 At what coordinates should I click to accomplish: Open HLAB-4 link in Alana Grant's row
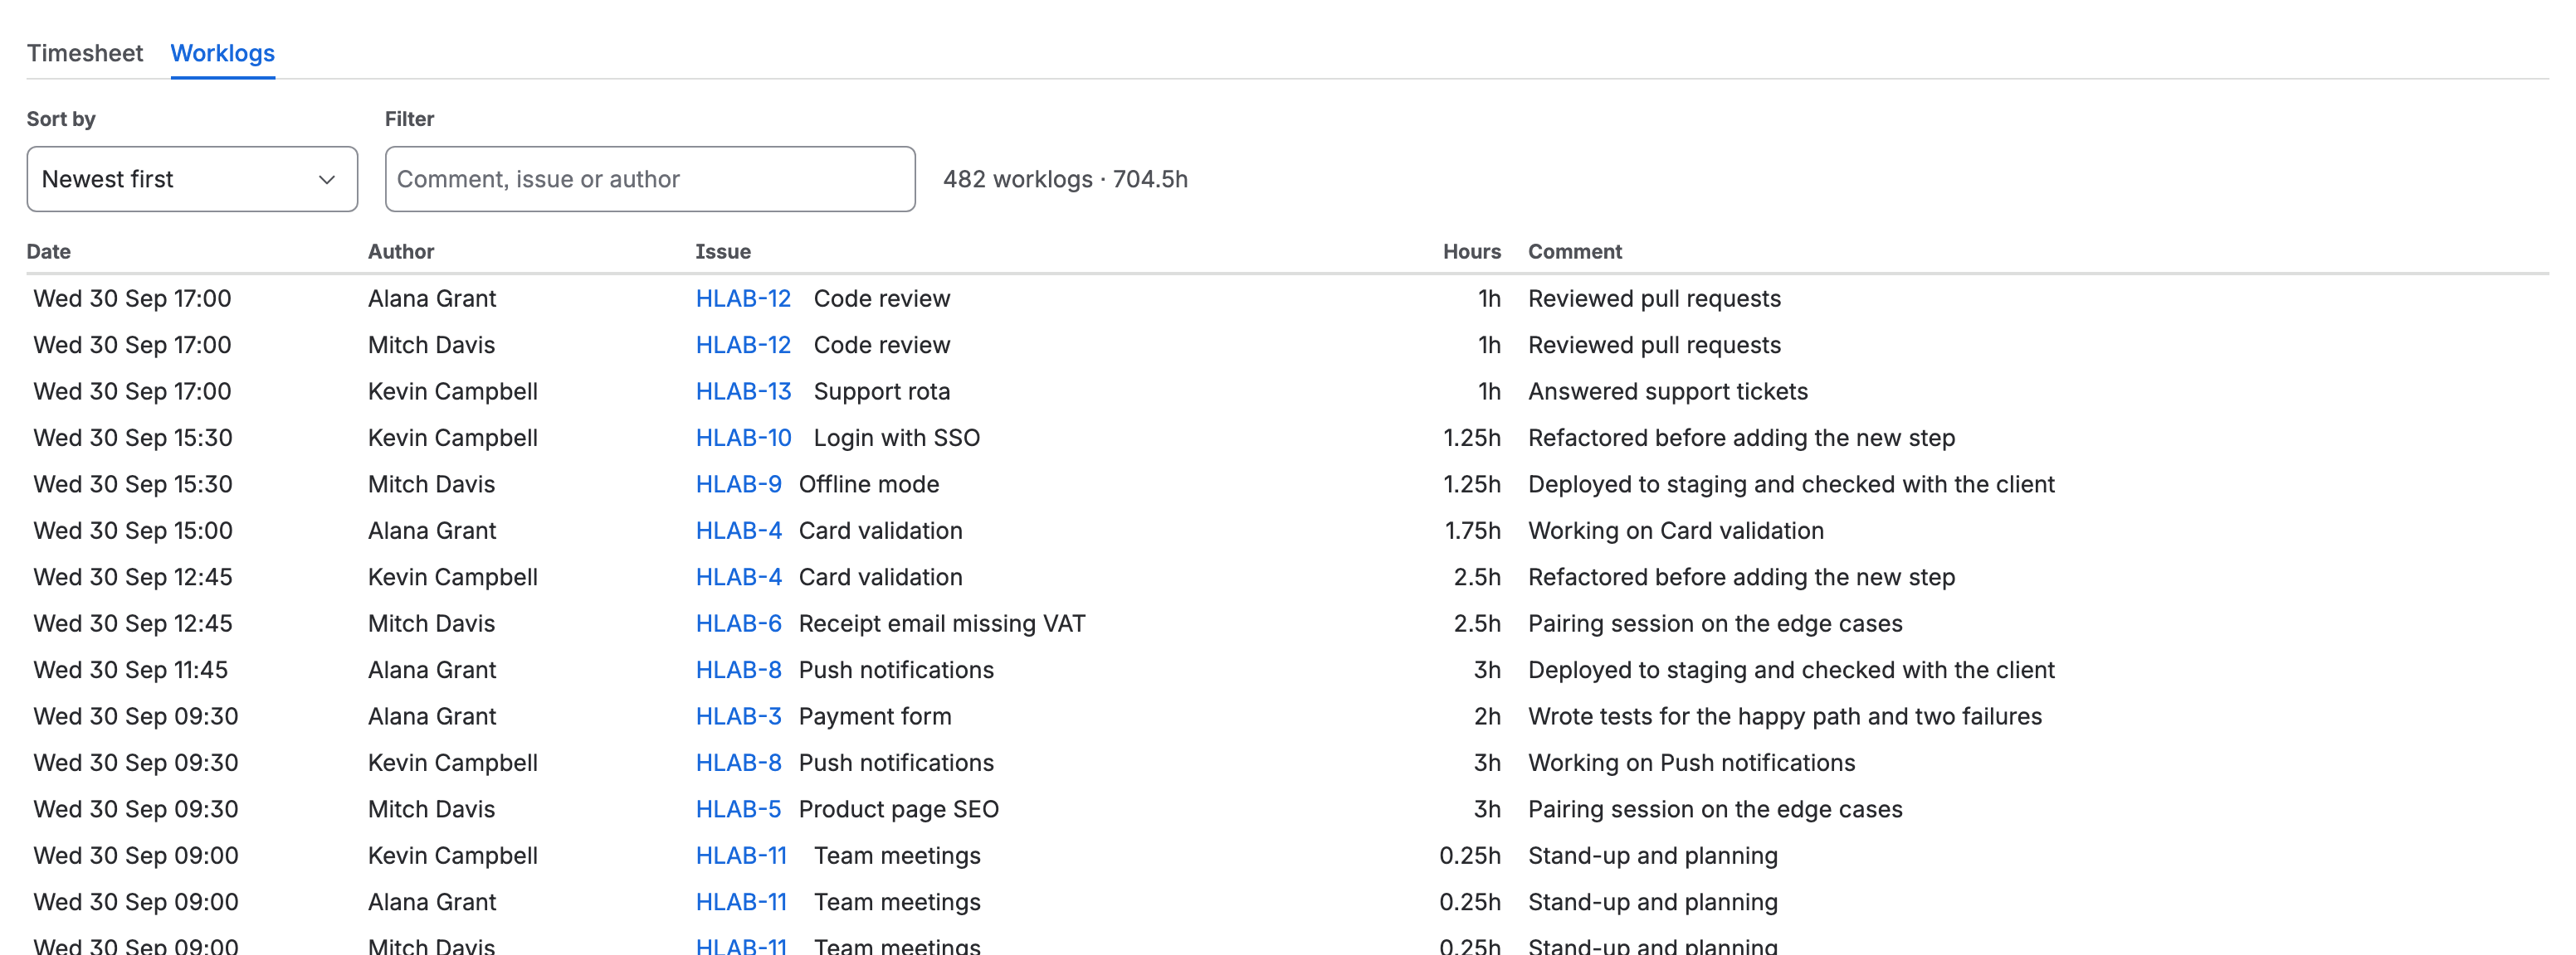[x=738, y=531]
